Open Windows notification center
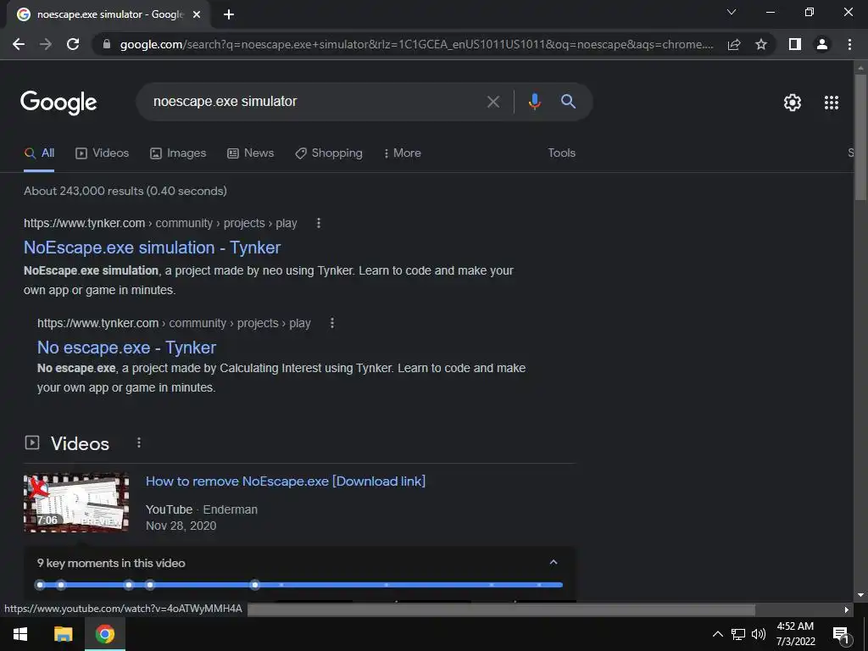868x651 pixels. (841, 635)
